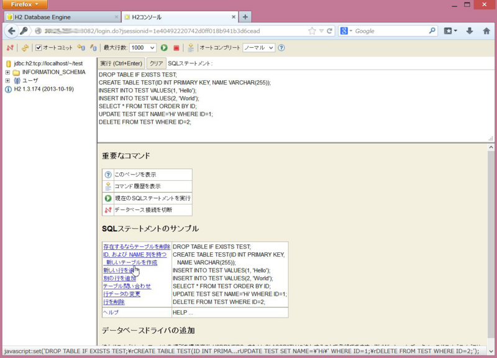This screenshot has width=497, height=358.
Task: Click the 行を削除 link
Action: pos(114,302)
